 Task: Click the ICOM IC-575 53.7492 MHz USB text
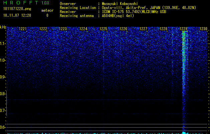coord(134,12)
